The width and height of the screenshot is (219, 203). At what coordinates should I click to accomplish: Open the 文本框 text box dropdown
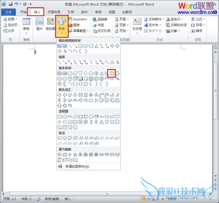coord(137,26)
